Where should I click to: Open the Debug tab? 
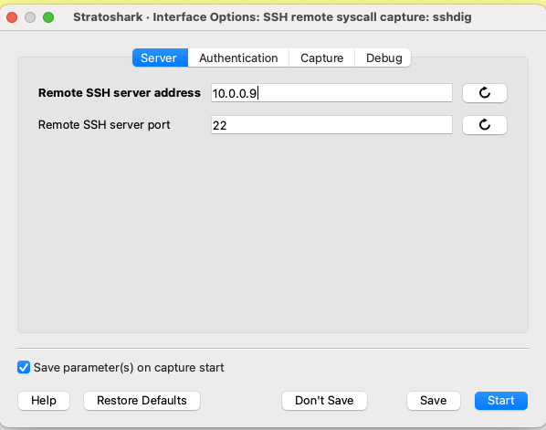pyautogui.click(x=383, y=58)
